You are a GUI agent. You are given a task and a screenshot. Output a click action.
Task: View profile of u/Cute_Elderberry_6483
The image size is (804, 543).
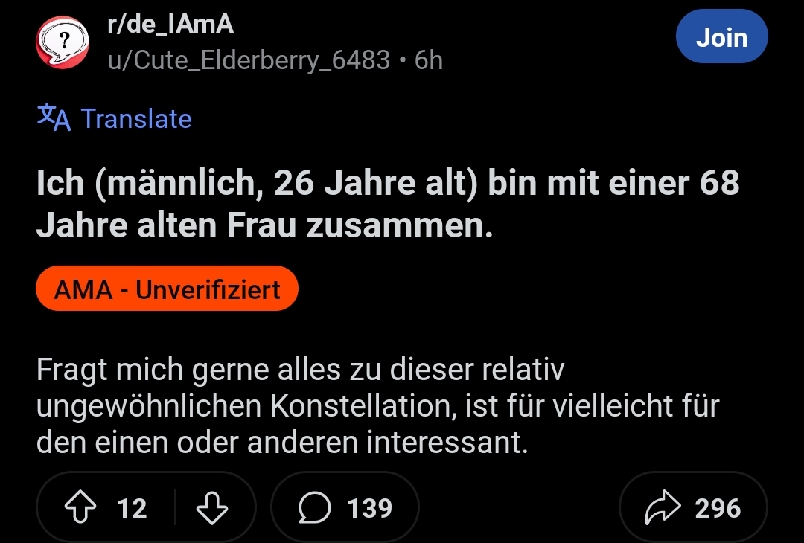[x=249, y=60]
